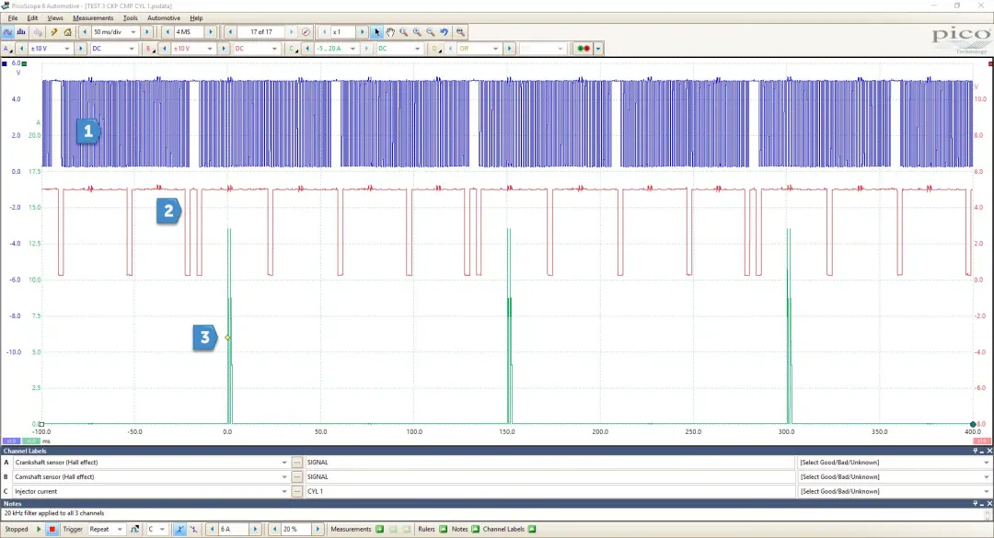Open the Measurements menu
Image resolution: width=994 pixels, height=538 pixels.
tap(93, 17)
